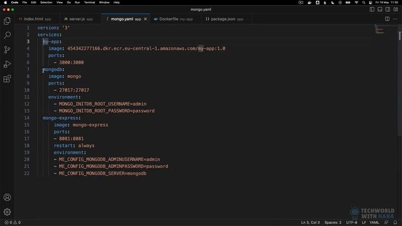Click line number 22 in gutter
The height and width of the screenshot is (226, 402).
point(27,173)
